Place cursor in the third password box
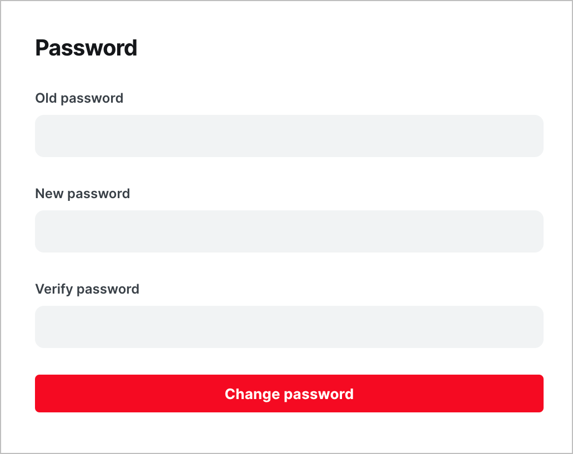 click(289, 327)
